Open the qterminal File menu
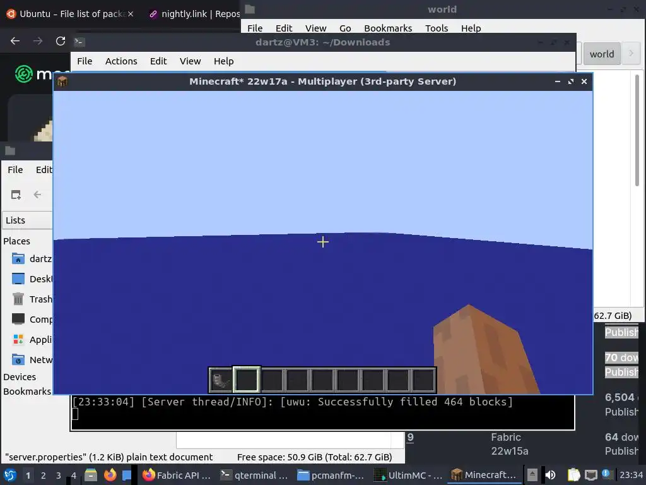This screenshot has width=646, height=485. tap(85, 61)
